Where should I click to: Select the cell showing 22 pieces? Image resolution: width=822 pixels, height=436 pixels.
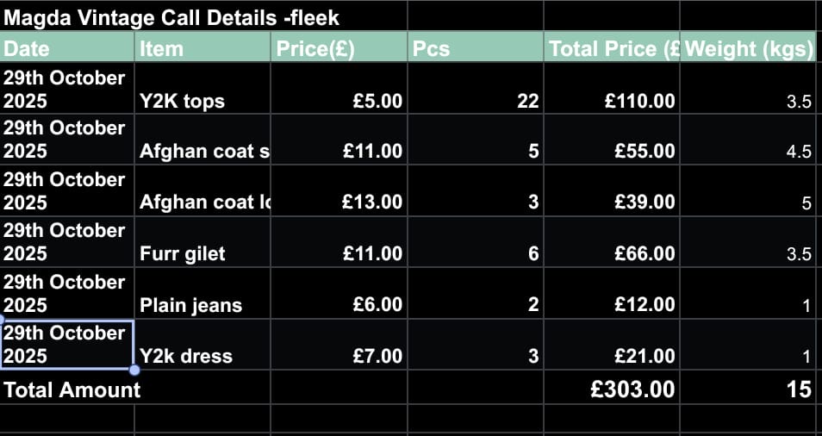click(475, 89)
